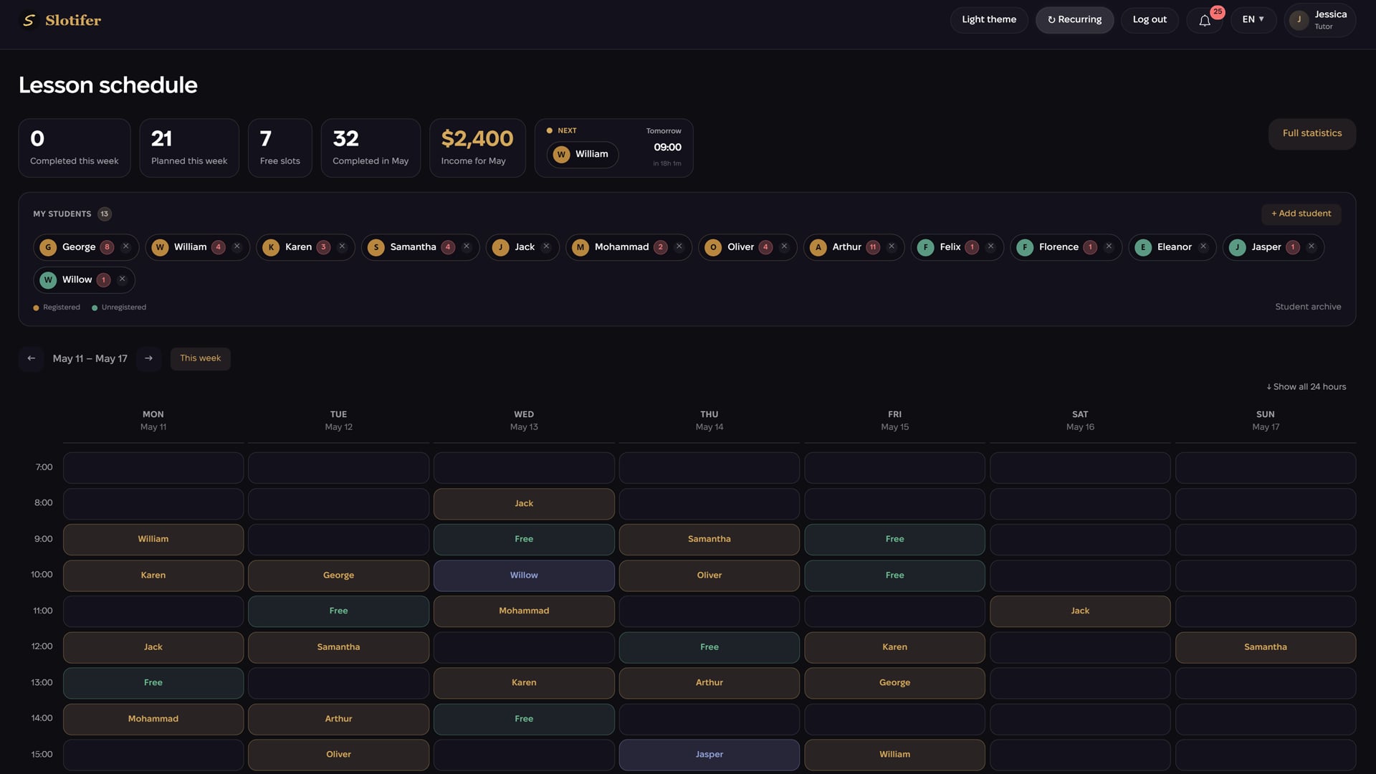
Task: Open the Student archive link
Action: click(x=1308, y=307)
